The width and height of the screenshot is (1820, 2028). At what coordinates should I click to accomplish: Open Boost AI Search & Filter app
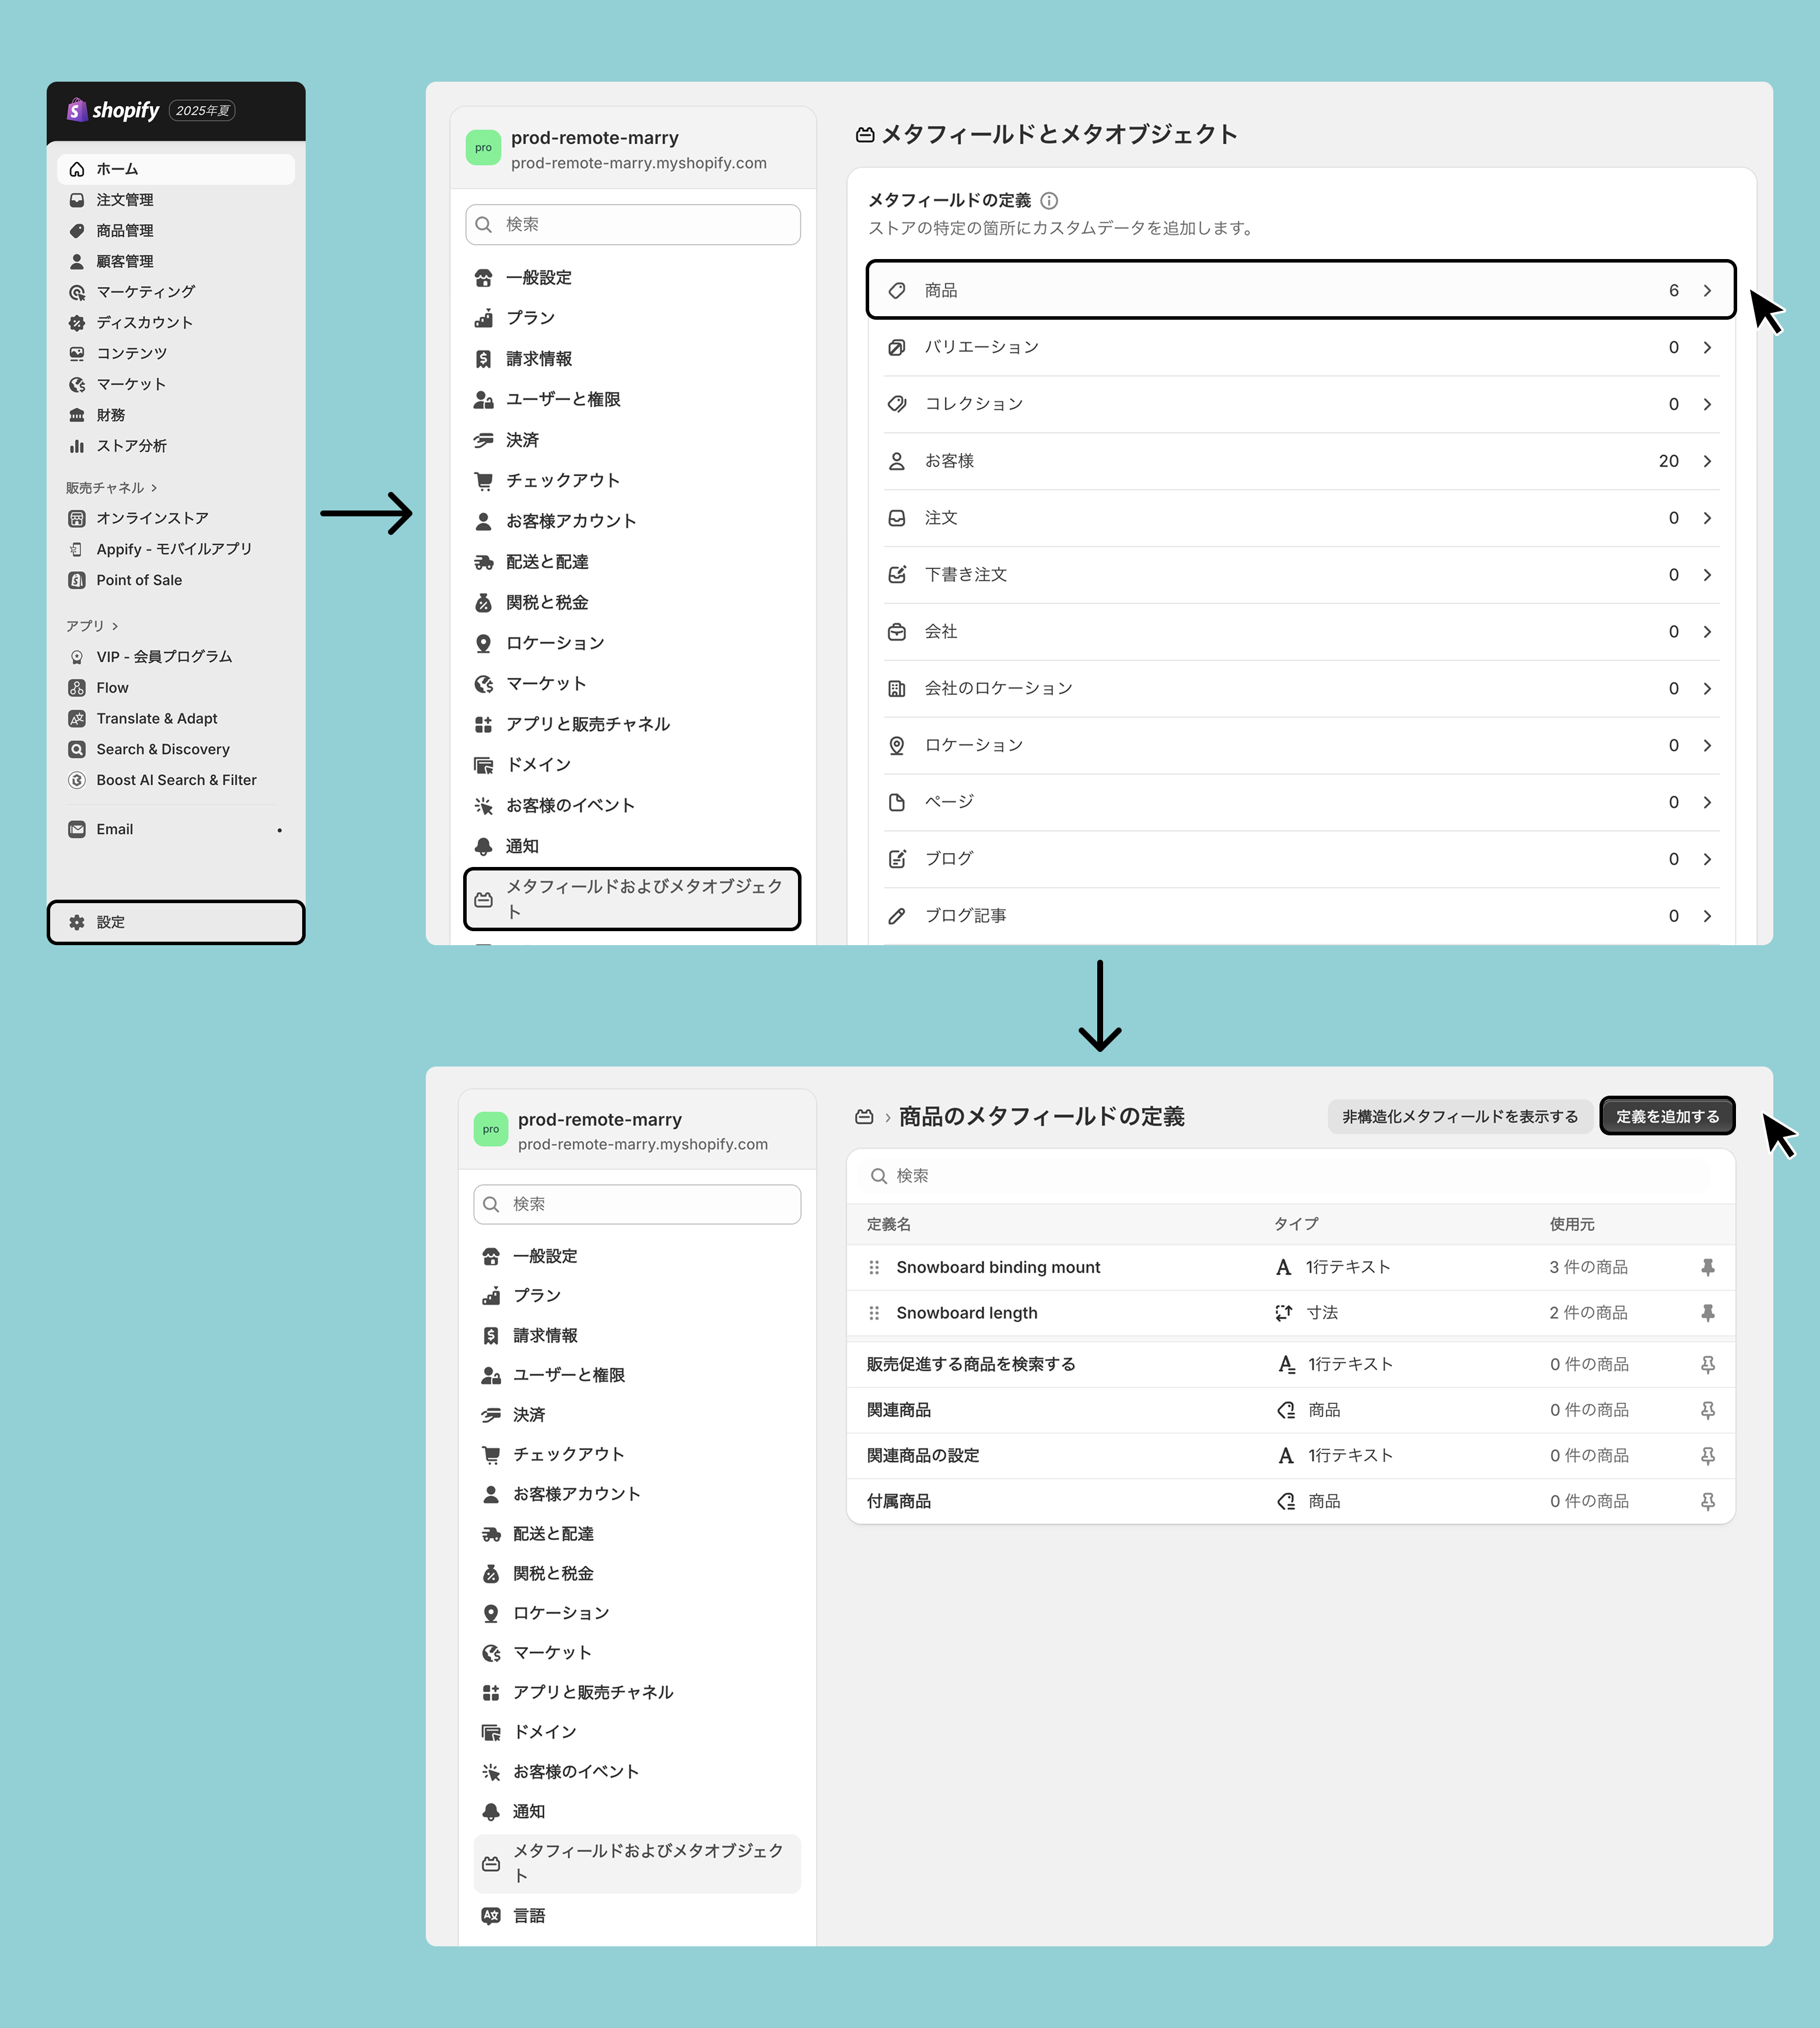coord(176,780)
